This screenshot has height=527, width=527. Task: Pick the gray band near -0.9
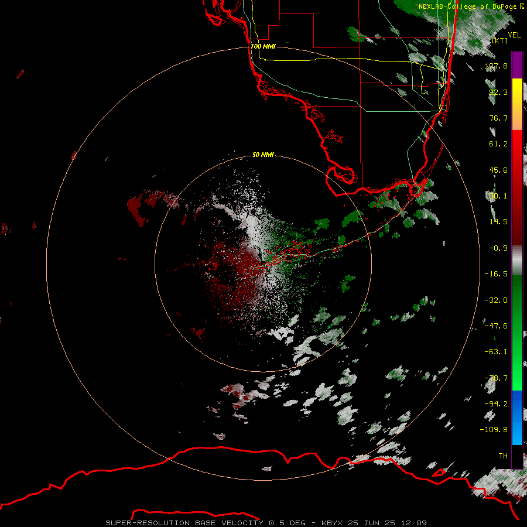517,261
